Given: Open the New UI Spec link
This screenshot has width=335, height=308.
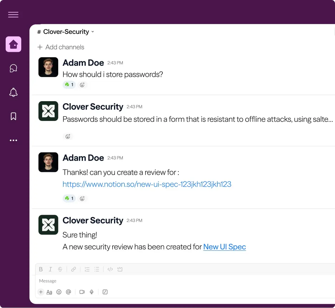Looking at the screenshot, I should click(x=224, y=247).
